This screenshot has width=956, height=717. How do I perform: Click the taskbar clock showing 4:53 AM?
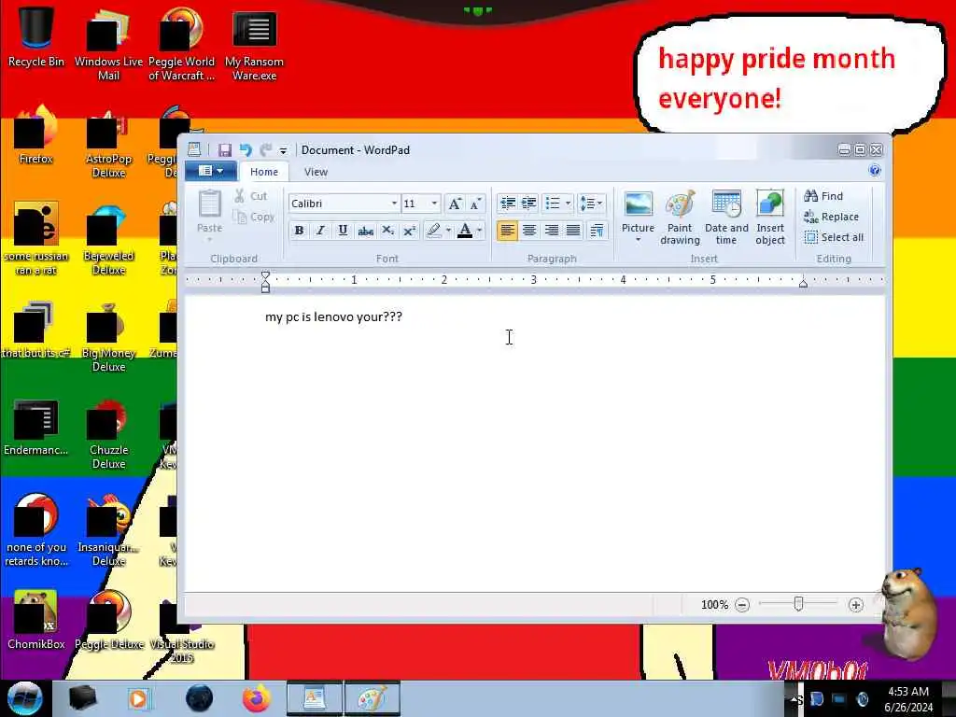(x=908, y=699)
